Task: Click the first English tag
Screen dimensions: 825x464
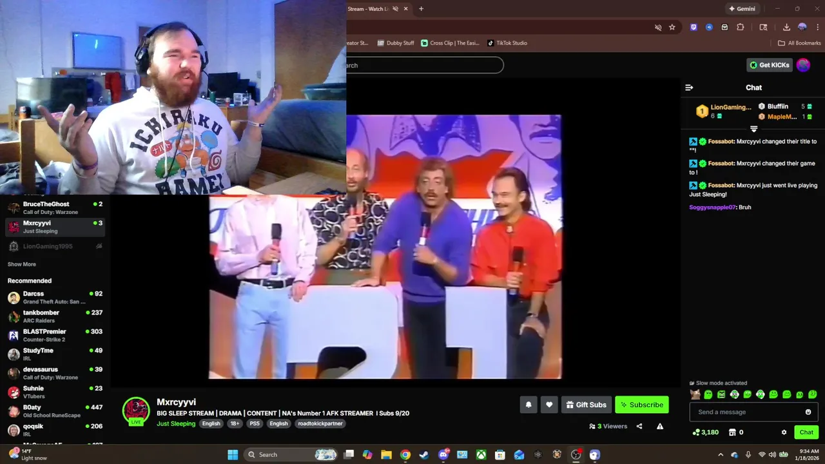Action: (211, 423)
